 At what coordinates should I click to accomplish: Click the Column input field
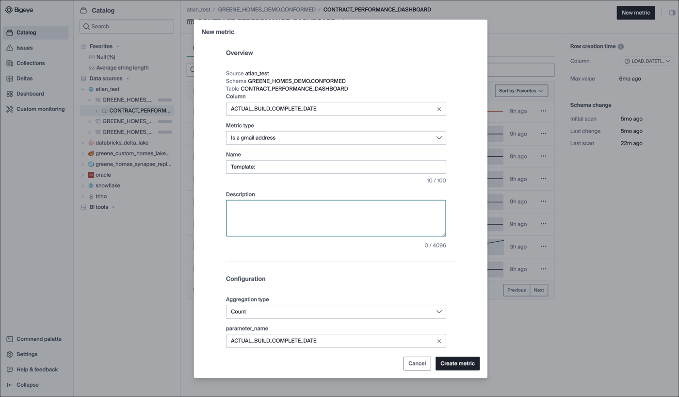(x=336, y=109)
